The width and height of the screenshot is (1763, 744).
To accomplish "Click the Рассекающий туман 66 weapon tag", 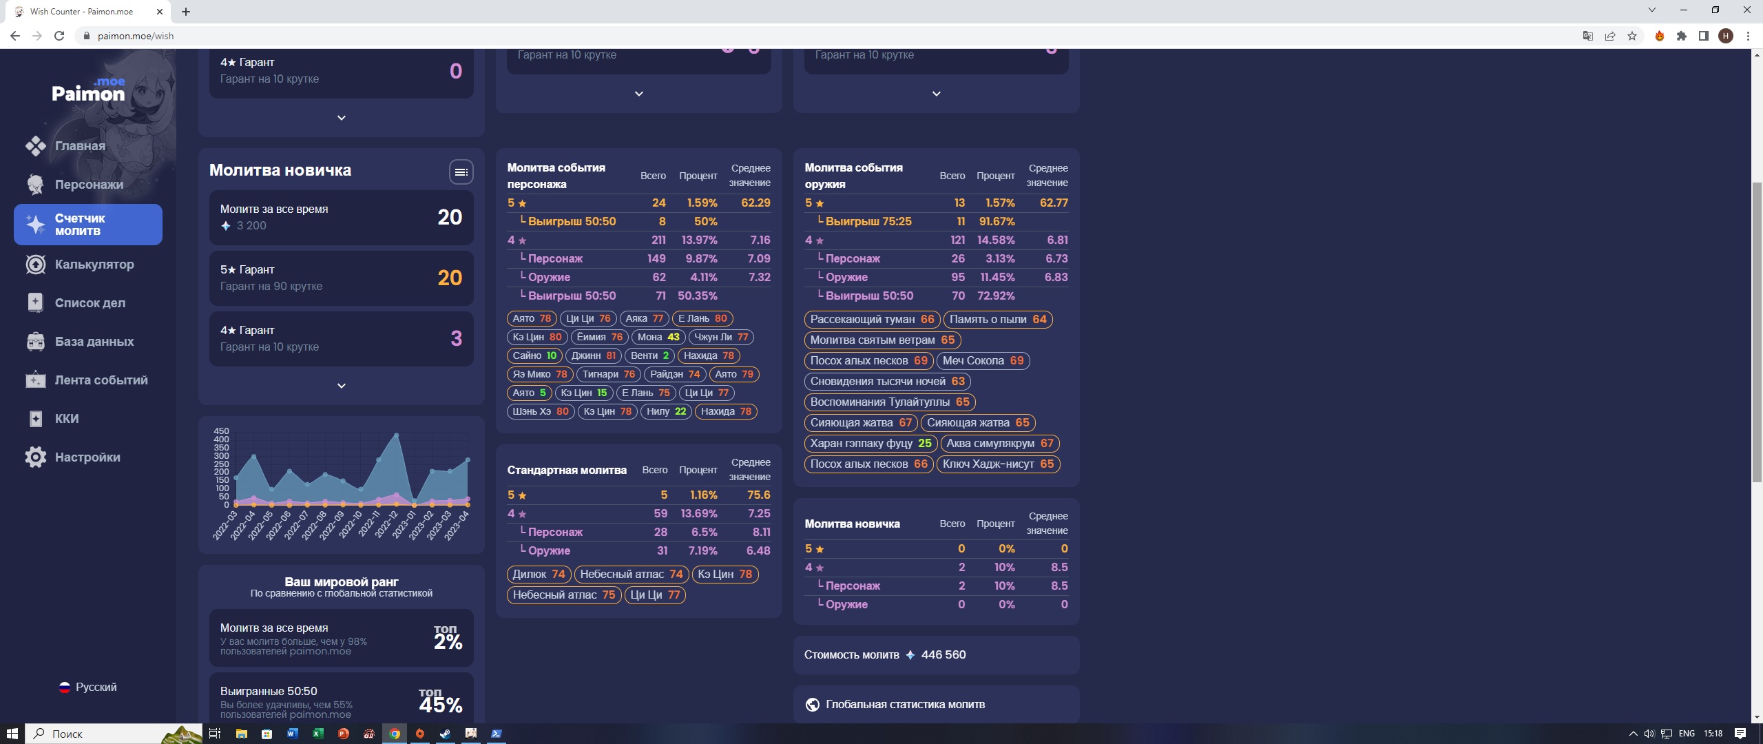I will coord(872,320).
